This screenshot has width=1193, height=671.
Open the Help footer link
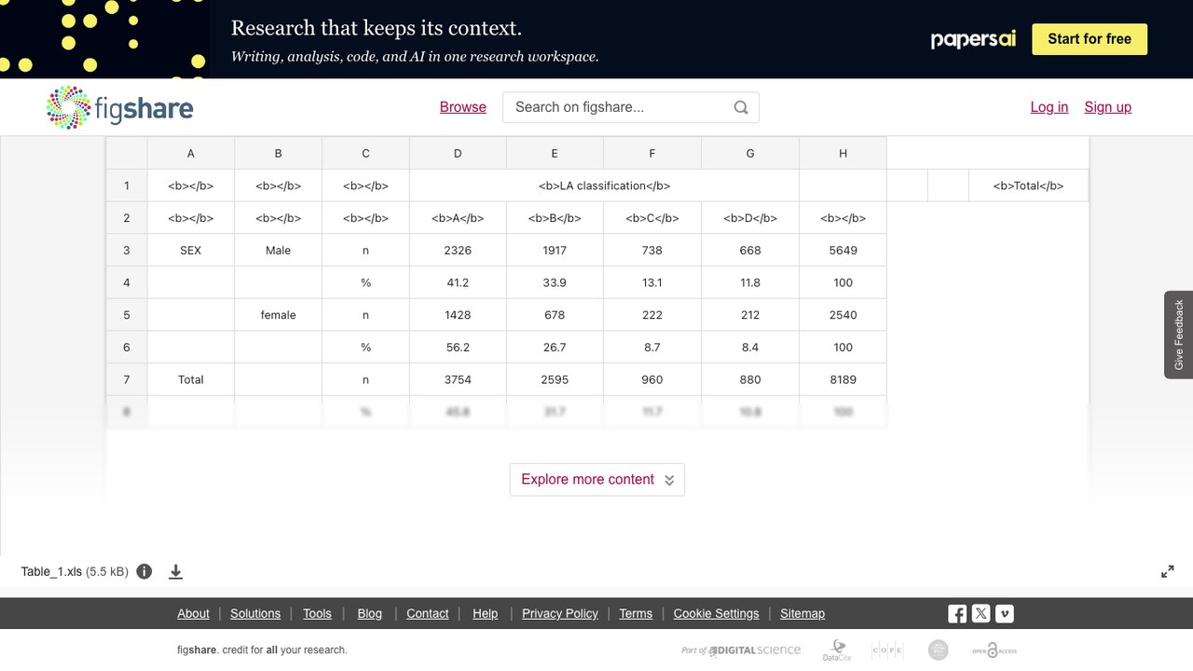[x=486, y=613]
